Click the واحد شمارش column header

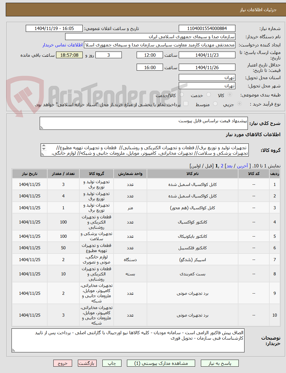pos(130,173)
